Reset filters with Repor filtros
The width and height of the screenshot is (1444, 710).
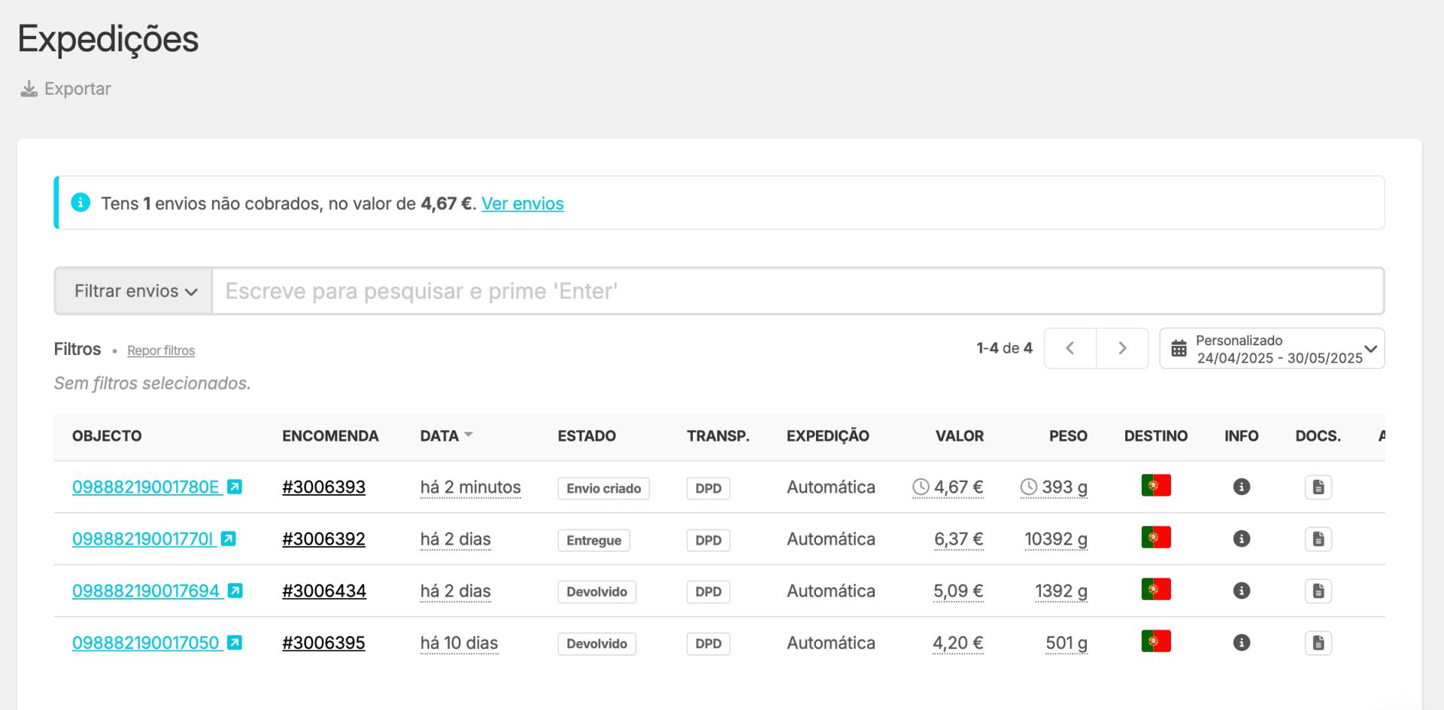tap(161, 350)
